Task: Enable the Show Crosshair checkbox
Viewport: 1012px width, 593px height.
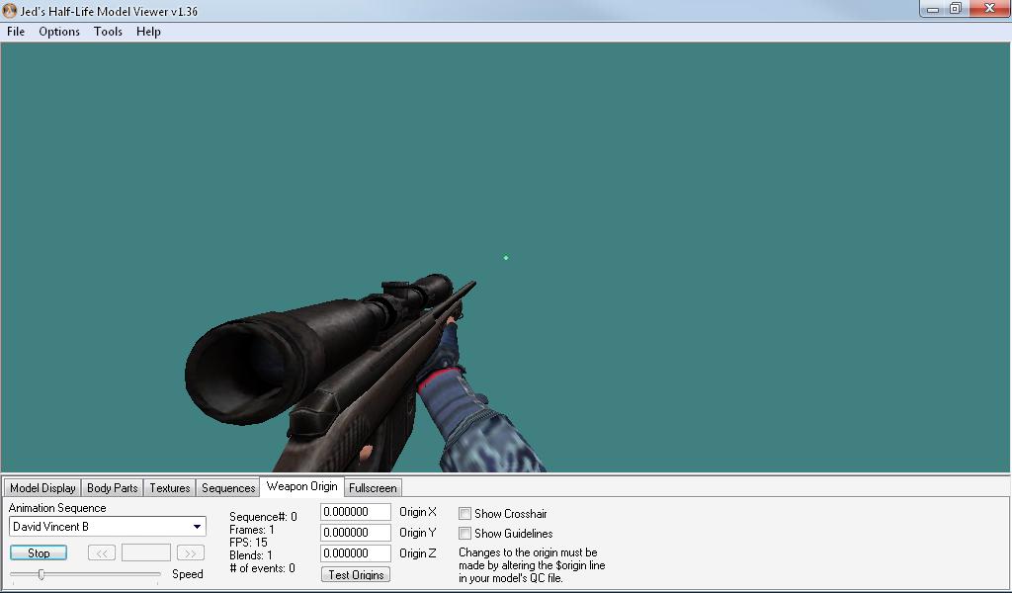Action: tap(464, 514)
